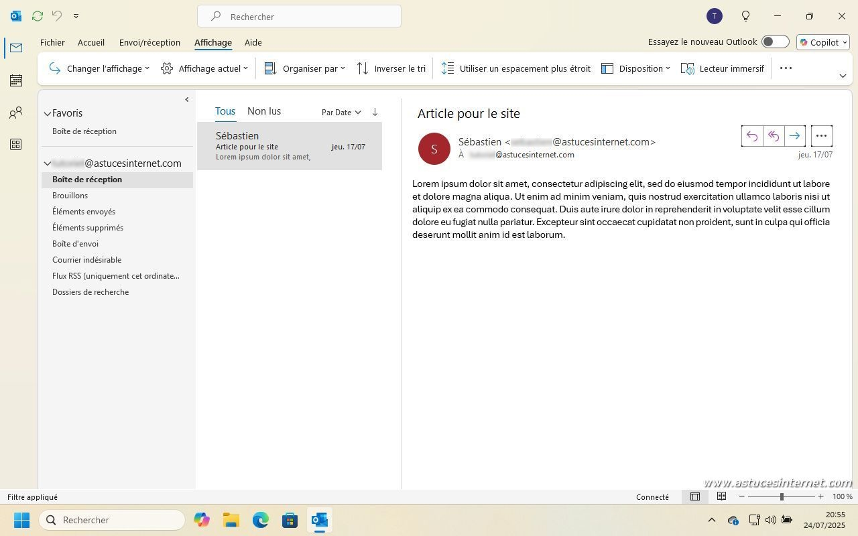Viewport: 858px width, 536px height.
Task: Open Boîte d'envoi folder
Action: point(117,244)
